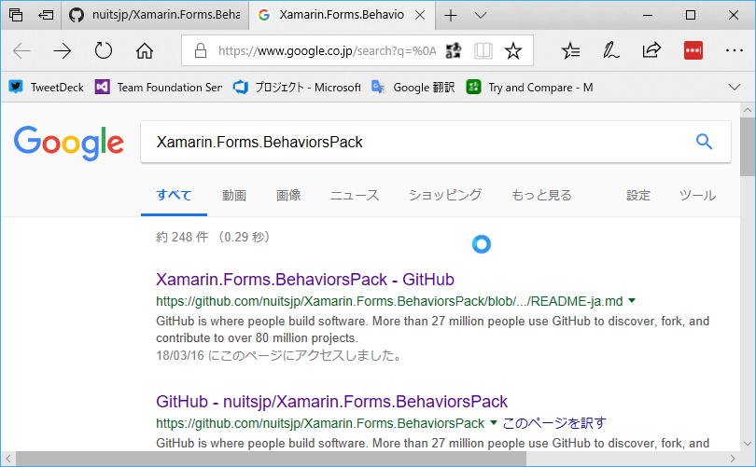Click the Google logo

coord(69,143)
